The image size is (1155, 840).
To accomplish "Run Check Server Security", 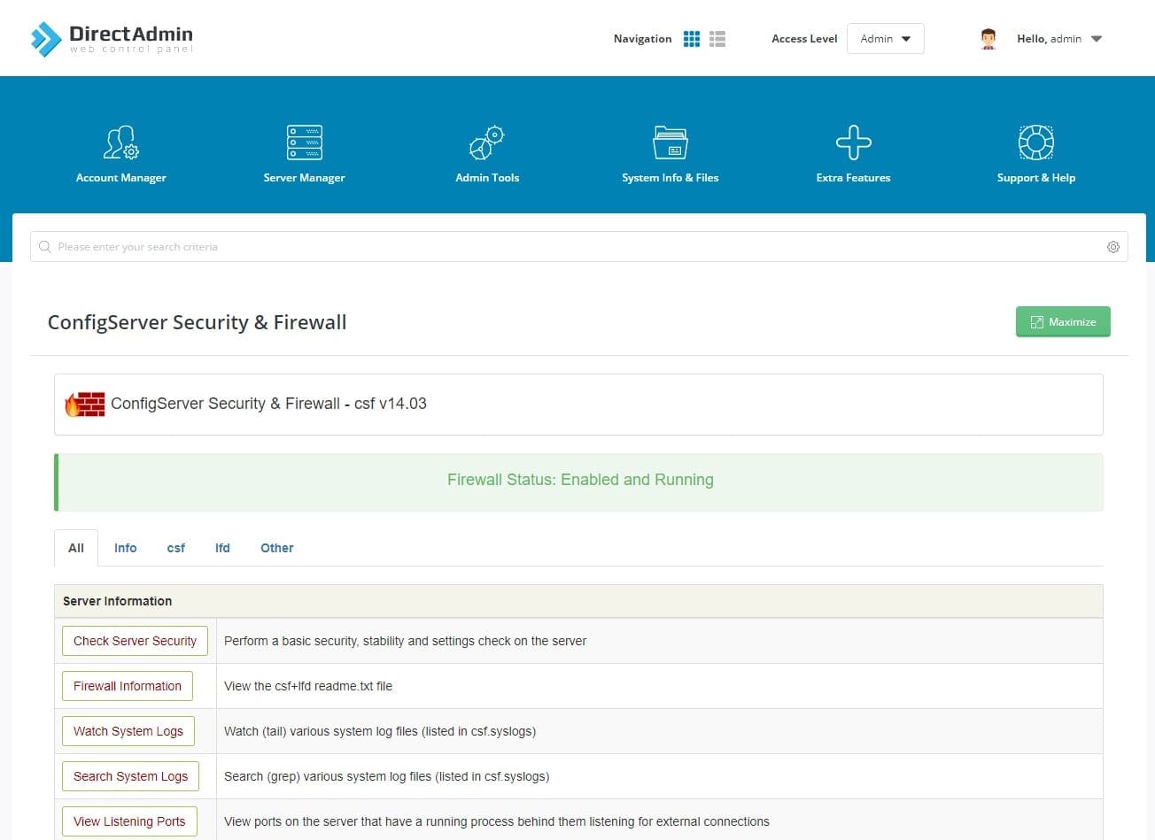I will (x=134, y=640).
